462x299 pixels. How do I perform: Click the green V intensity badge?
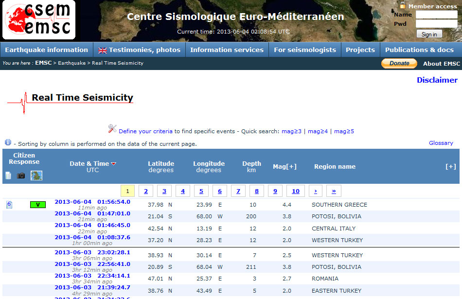[x=37, y=205]
